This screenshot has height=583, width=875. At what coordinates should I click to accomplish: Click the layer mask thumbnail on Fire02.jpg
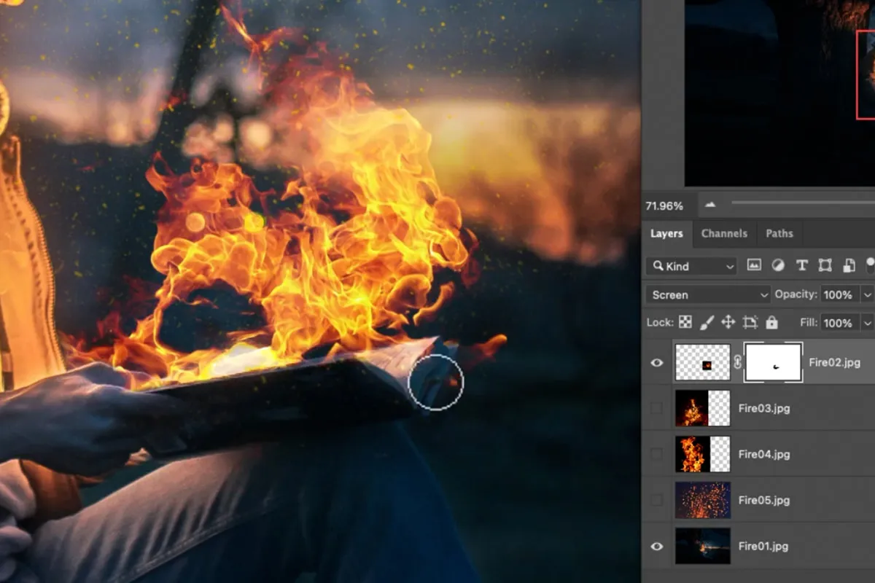tap(772, 362)
